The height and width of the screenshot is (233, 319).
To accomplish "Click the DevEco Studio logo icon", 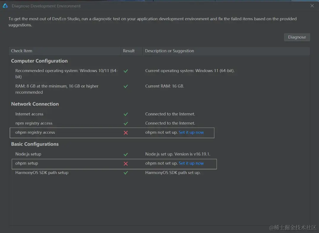I will [5, 6].
